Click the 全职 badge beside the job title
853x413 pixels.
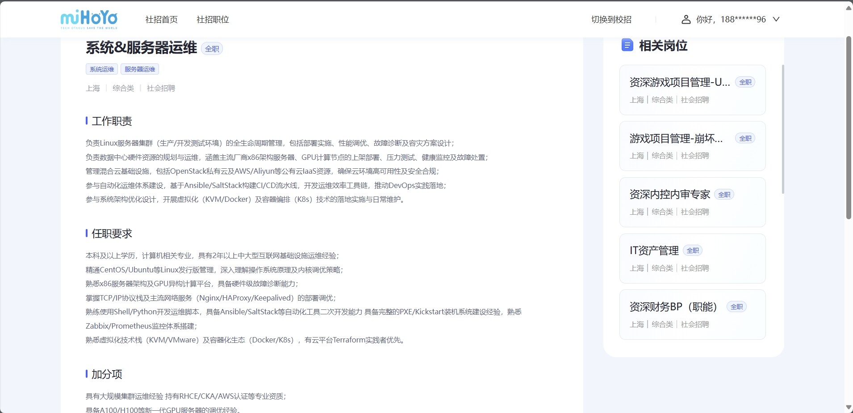tap(212, 49)
